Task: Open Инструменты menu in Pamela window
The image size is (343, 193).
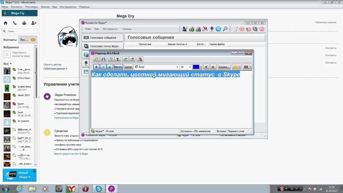Action: [x=110, y=29]
